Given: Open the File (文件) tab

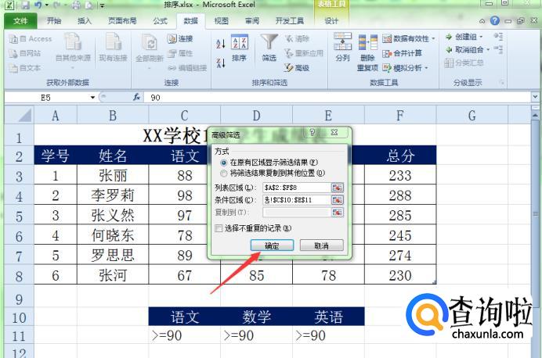Looking at the screenshot, I should coord(20,20).
